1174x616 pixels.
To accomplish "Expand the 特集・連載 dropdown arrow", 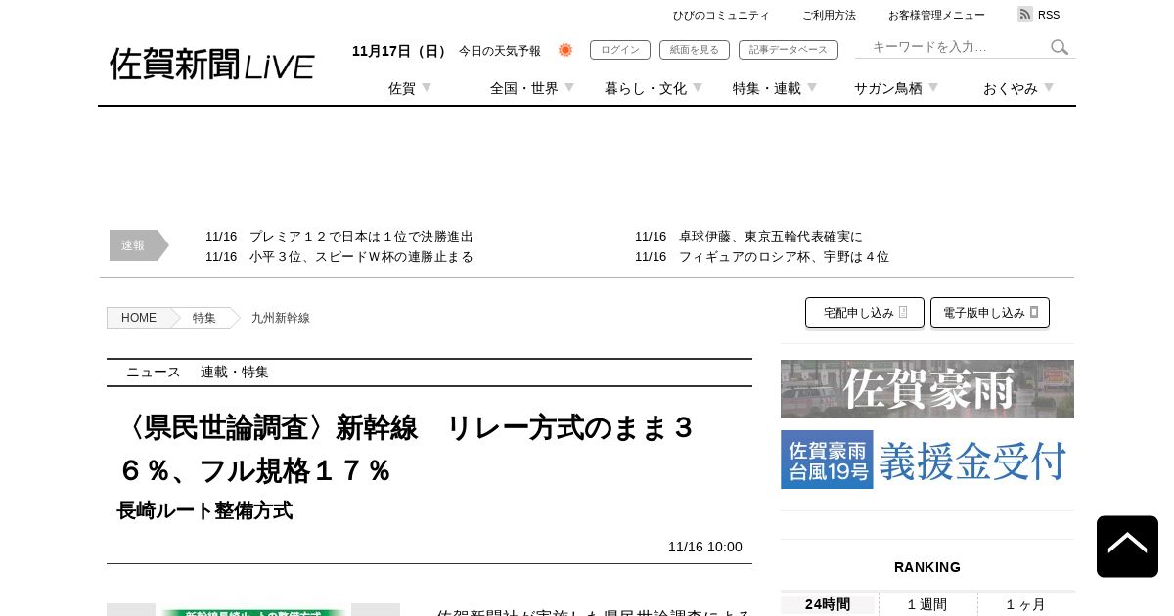I will click(x=812, y=87).
